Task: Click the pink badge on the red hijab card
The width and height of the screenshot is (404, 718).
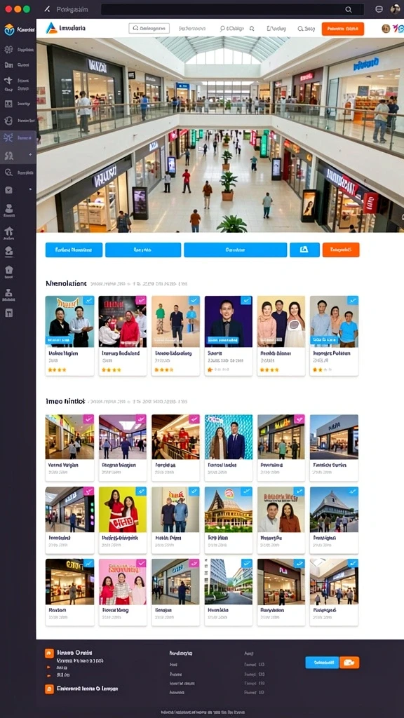Action: (x=141, y=300)
